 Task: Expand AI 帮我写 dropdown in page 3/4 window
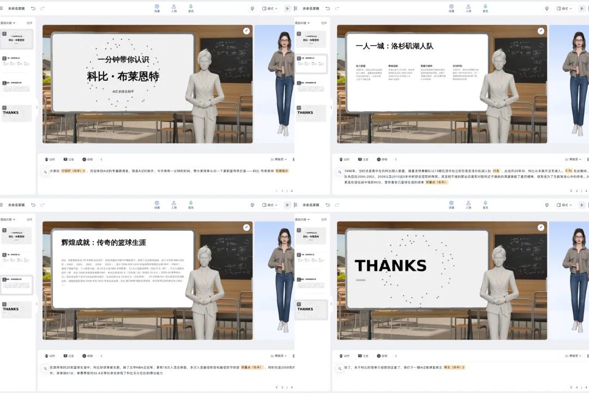[x=279, y=356]
